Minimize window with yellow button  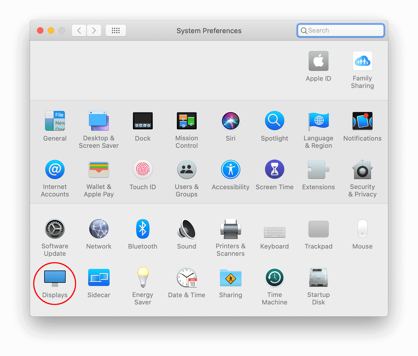(x=51, y=30)
